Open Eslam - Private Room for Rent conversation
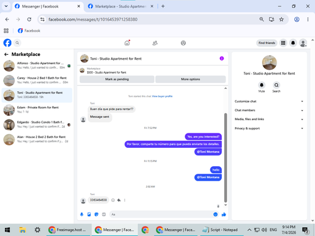 [37, 110]
